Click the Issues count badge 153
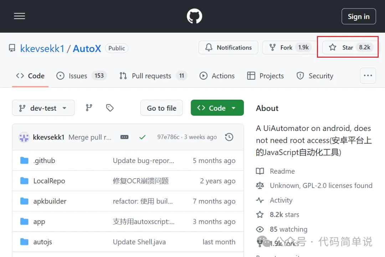This screenshot has width=385, height=257. [99, 75]
